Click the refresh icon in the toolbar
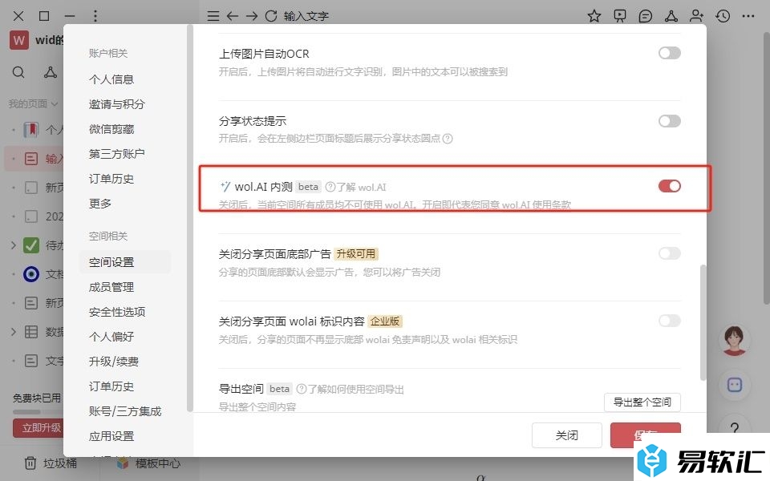Screen dimensions: 770x481 pyautogui.click(x=271, y=16)
